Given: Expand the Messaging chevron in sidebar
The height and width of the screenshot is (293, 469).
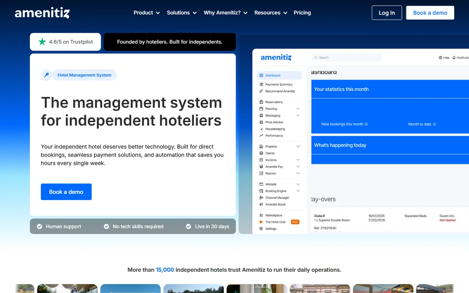Looking at the screenshot, I should [298, 115].
